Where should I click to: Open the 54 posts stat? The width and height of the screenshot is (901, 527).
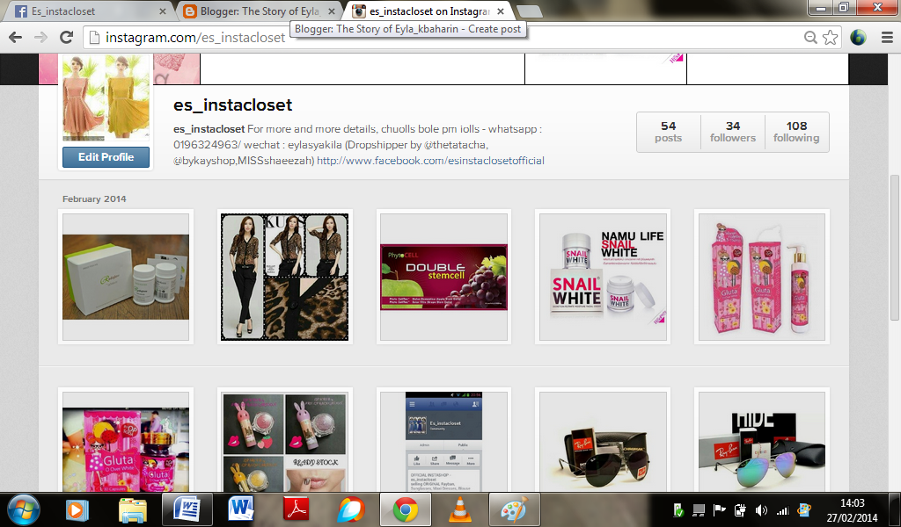click(x=669, y=132)
